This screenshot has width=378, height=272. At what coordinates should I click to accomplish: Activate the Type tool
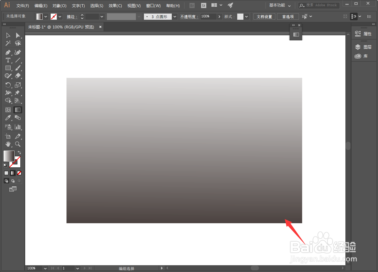click(x=8, y=60)
